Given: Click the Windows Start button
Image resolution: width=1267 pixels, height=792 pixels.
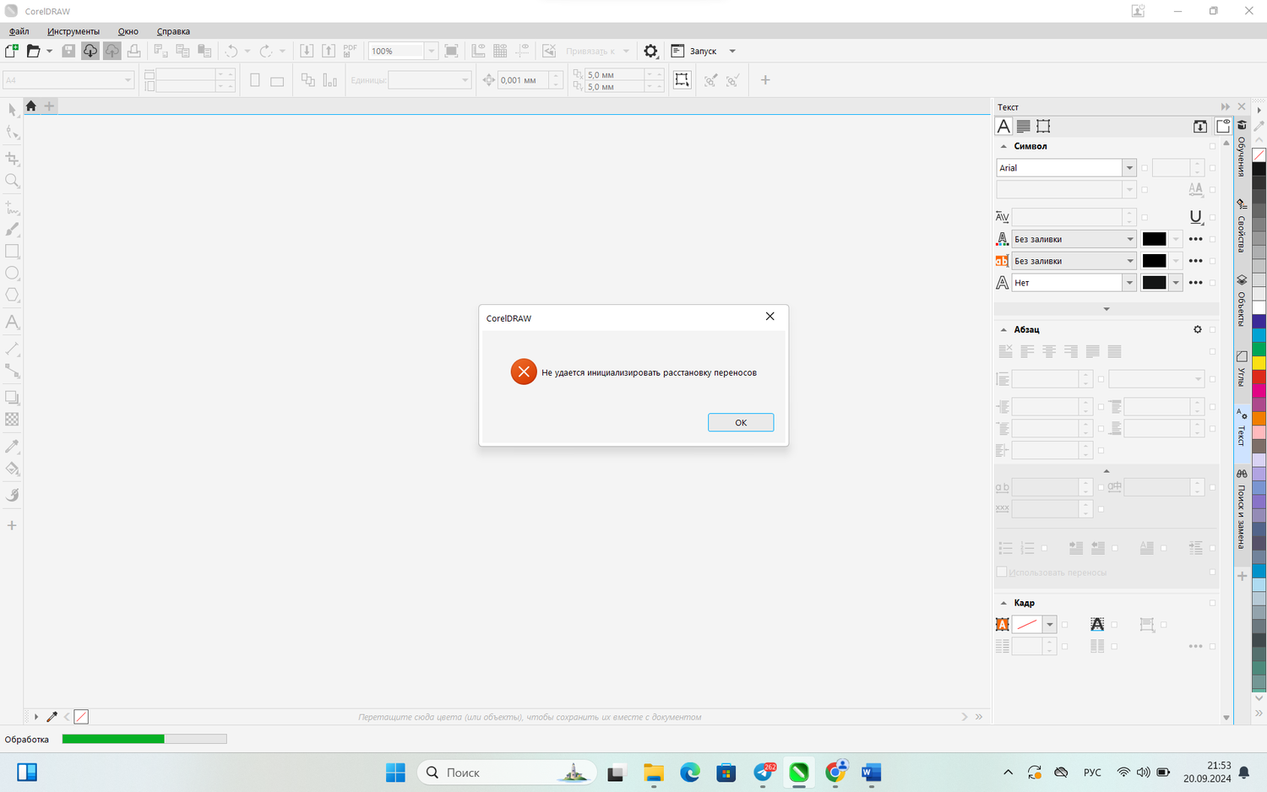Looking at the screenshot, I should [395, 772].
